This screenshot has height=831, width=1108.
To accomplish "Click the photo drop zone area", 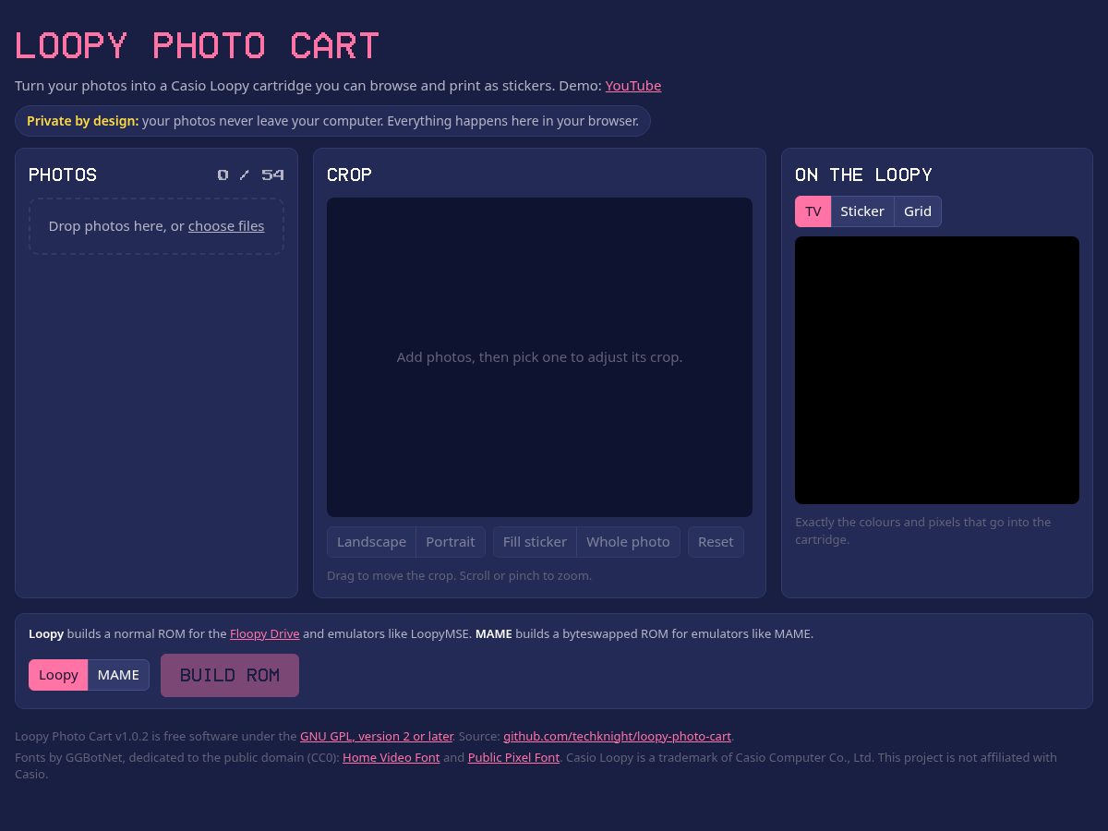I will [x=156, y=226].
